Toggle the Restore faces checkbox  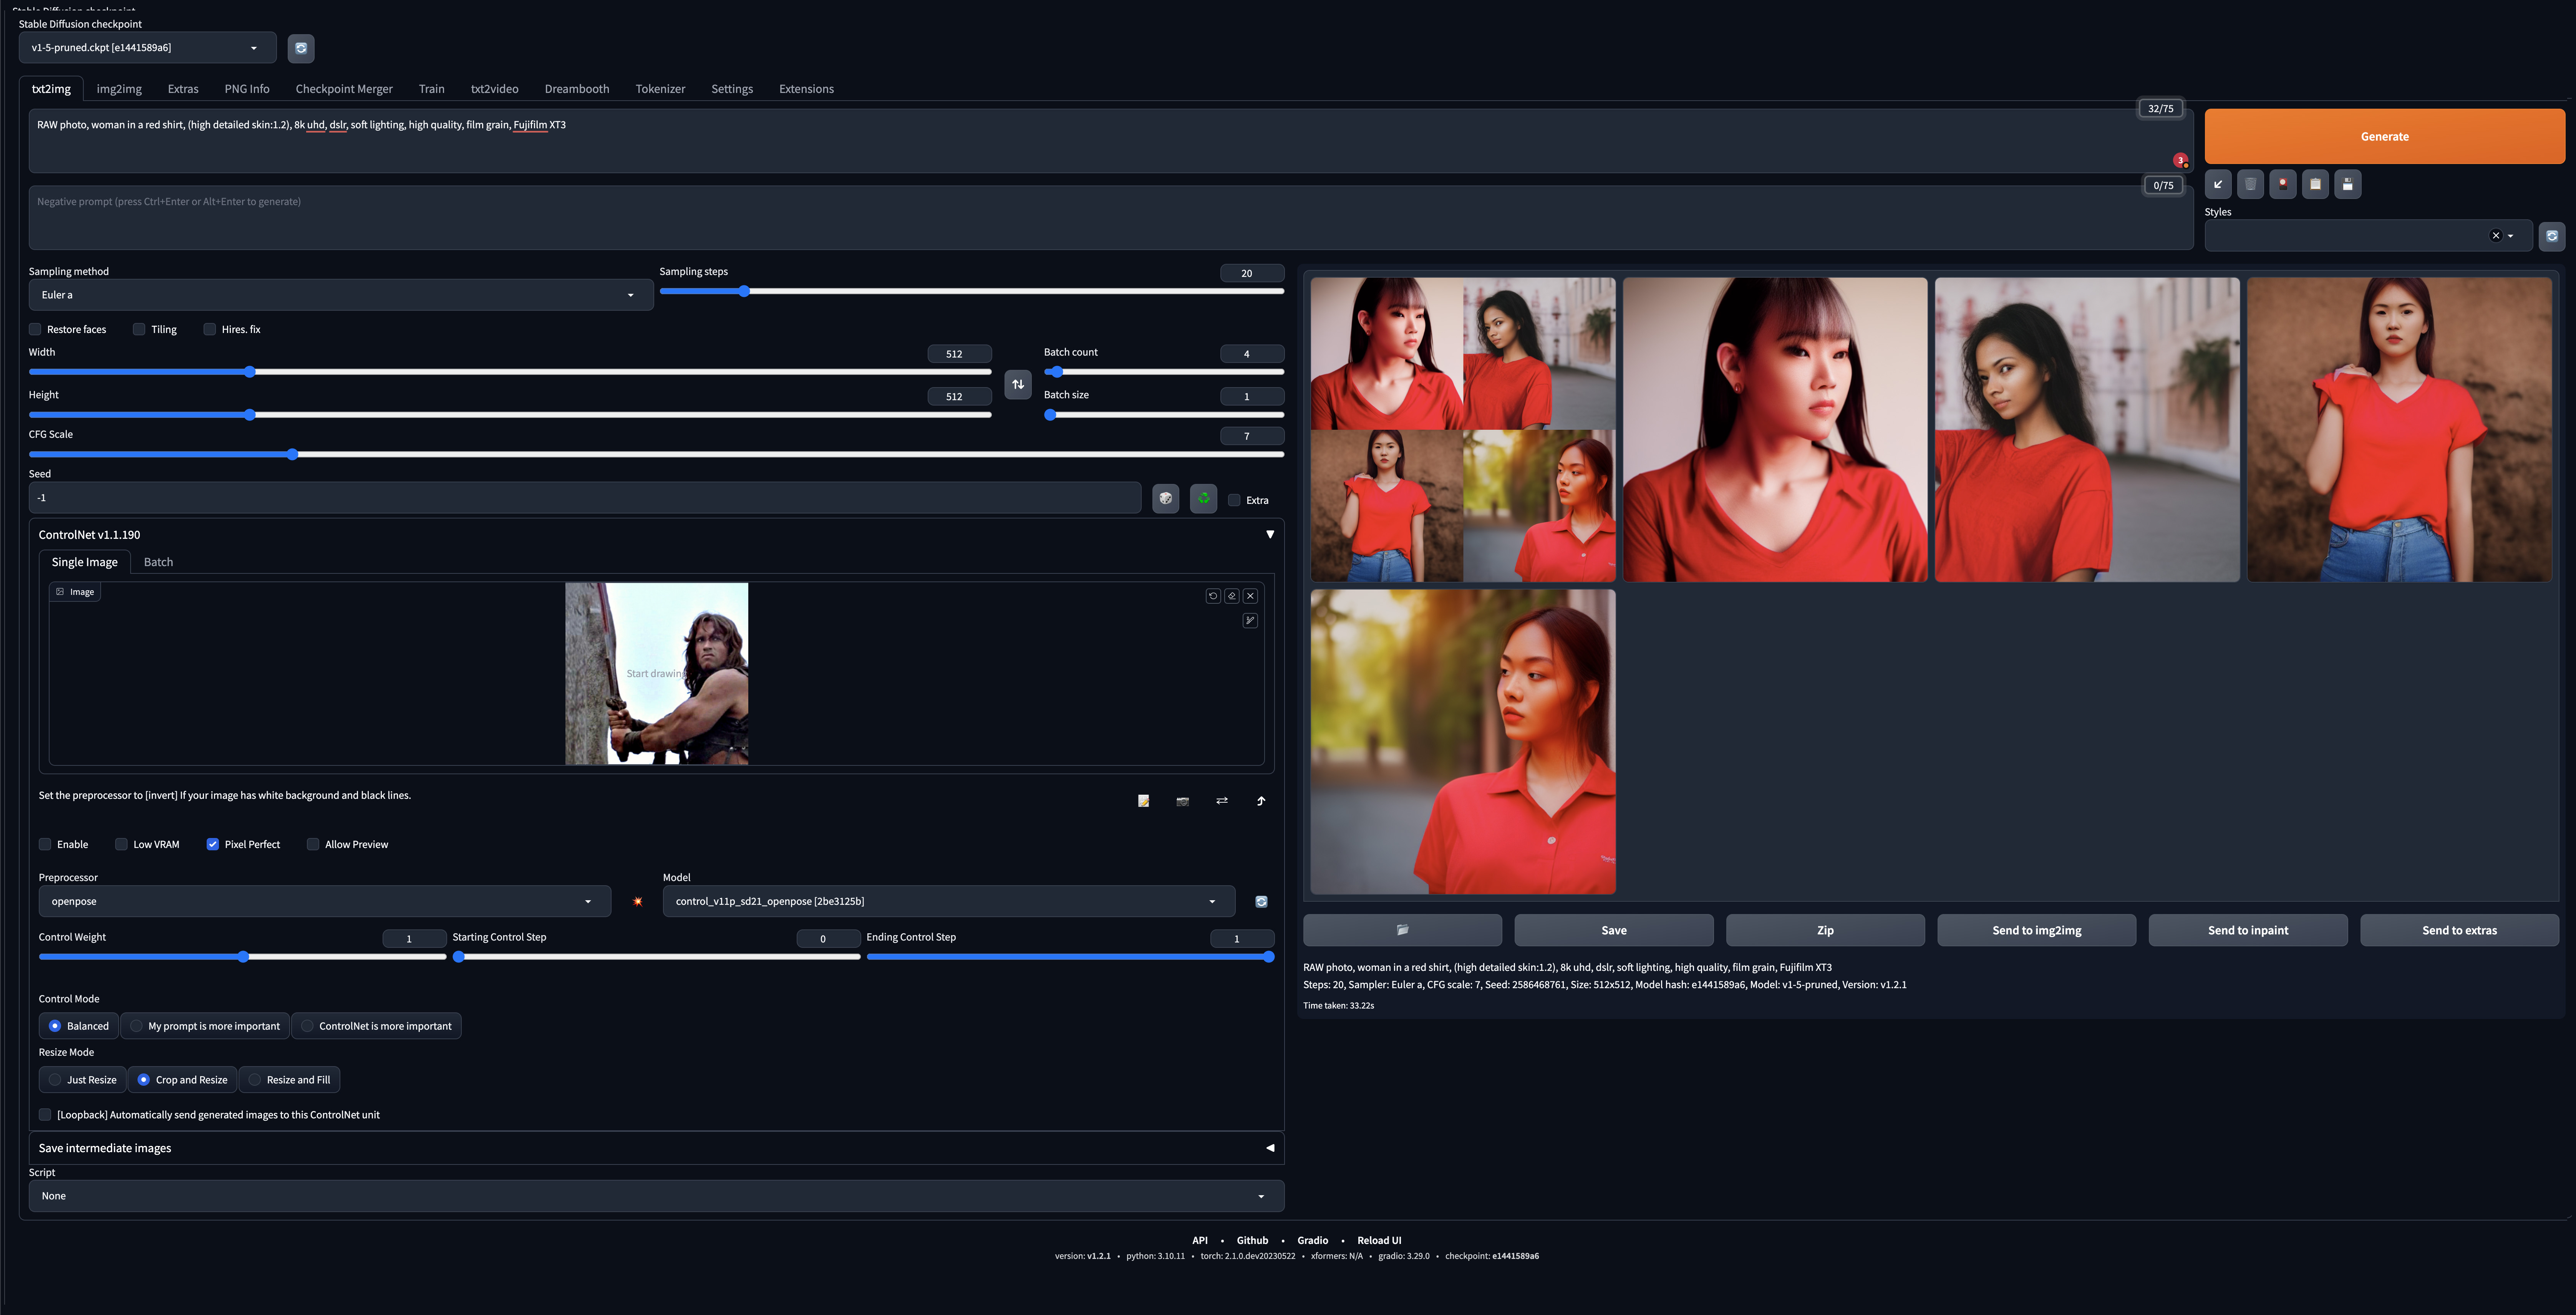coord(35,329)
